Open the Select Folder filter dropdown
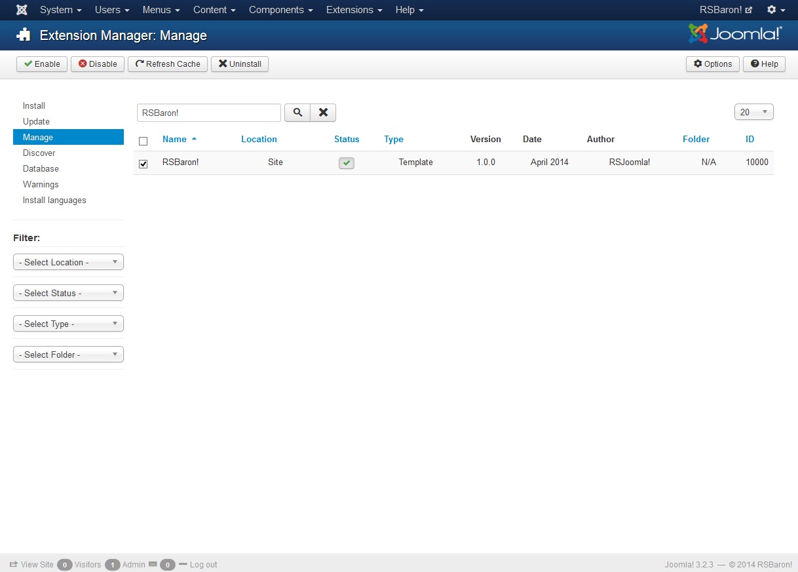The height and width of the screenshot is (572, 798). (x=68, y=354)
